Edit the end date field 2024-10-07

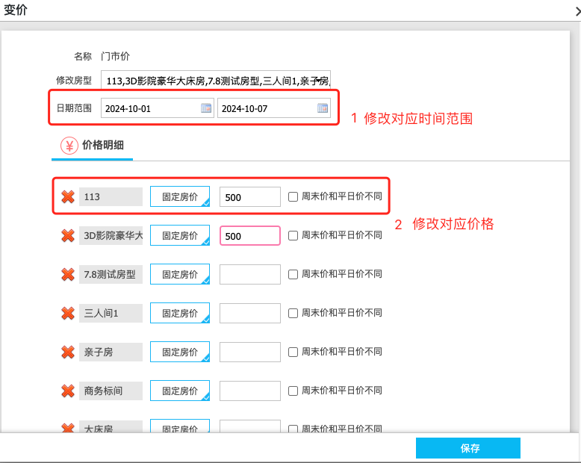pyautogui.click(x=274, y=108)
